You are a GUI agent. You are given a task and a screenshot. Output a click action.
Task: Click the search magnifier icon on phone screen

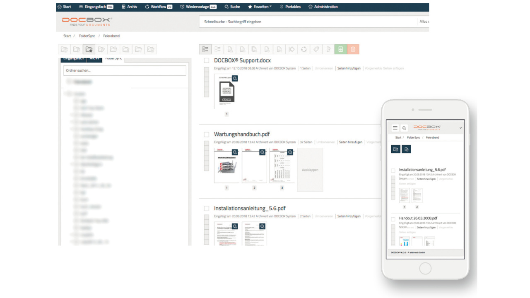tap(404, 128)
